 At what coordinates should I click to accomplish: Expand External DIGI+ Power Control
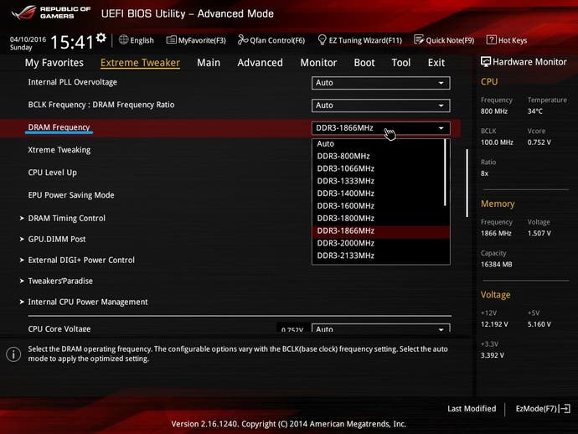pos(81,260)
